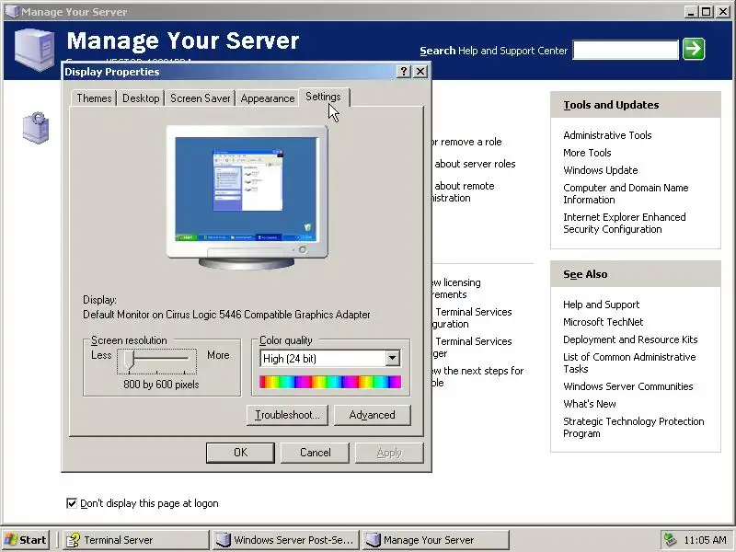Open Deployment and Resource Kits link
This screenshot has height=552, width=736.
point(630,339)
